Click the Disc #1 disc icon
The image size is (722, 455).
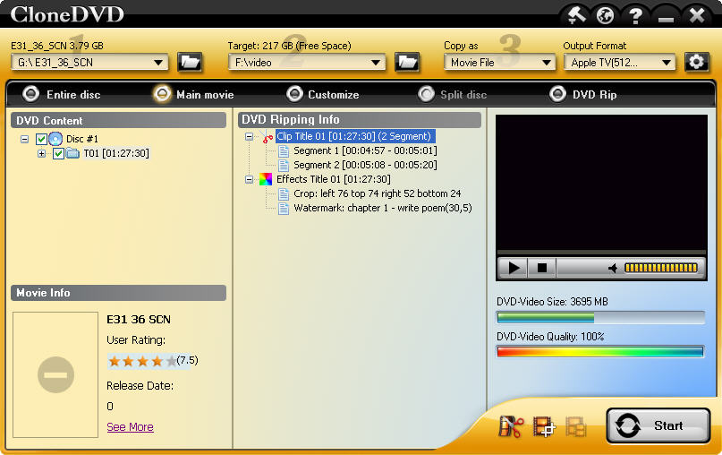pyautogui.click(x=55, y=139)
